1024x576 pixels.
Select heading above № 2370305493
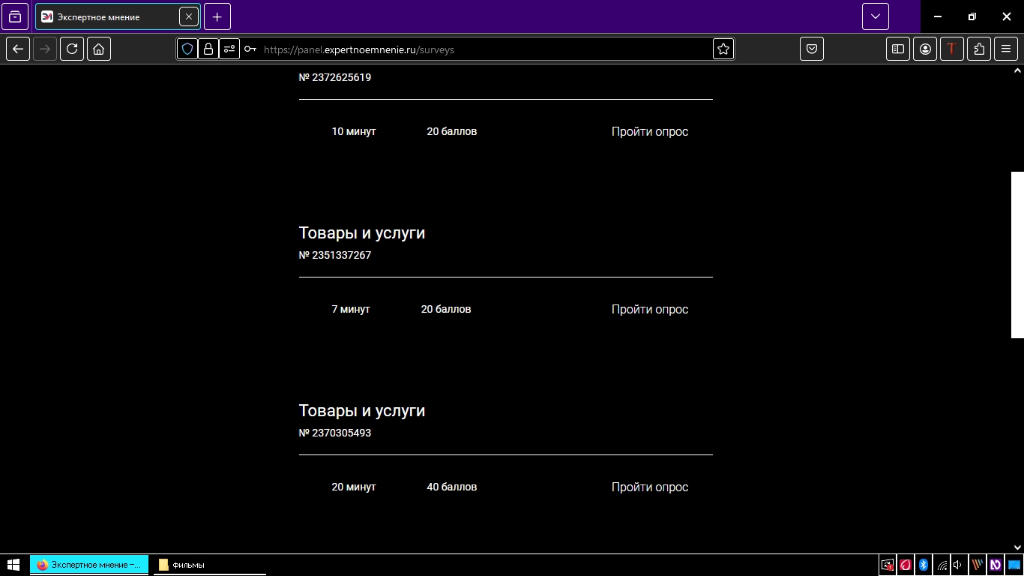[362, 411]
